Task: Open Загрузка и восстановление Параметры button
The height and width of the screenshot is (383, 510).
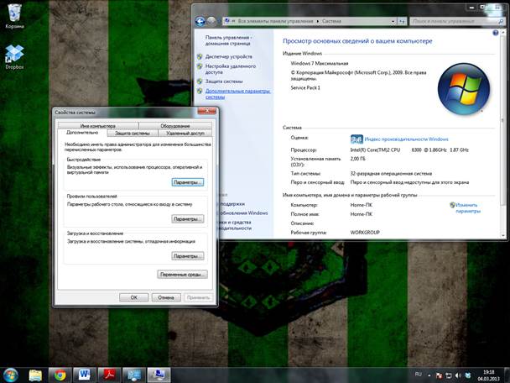Action: tap(188, 256)
